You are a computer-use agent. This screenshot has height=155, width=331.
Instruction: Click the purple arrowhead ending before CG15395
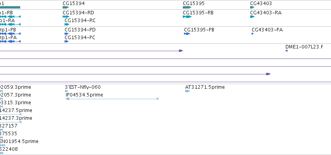[181, 51]
